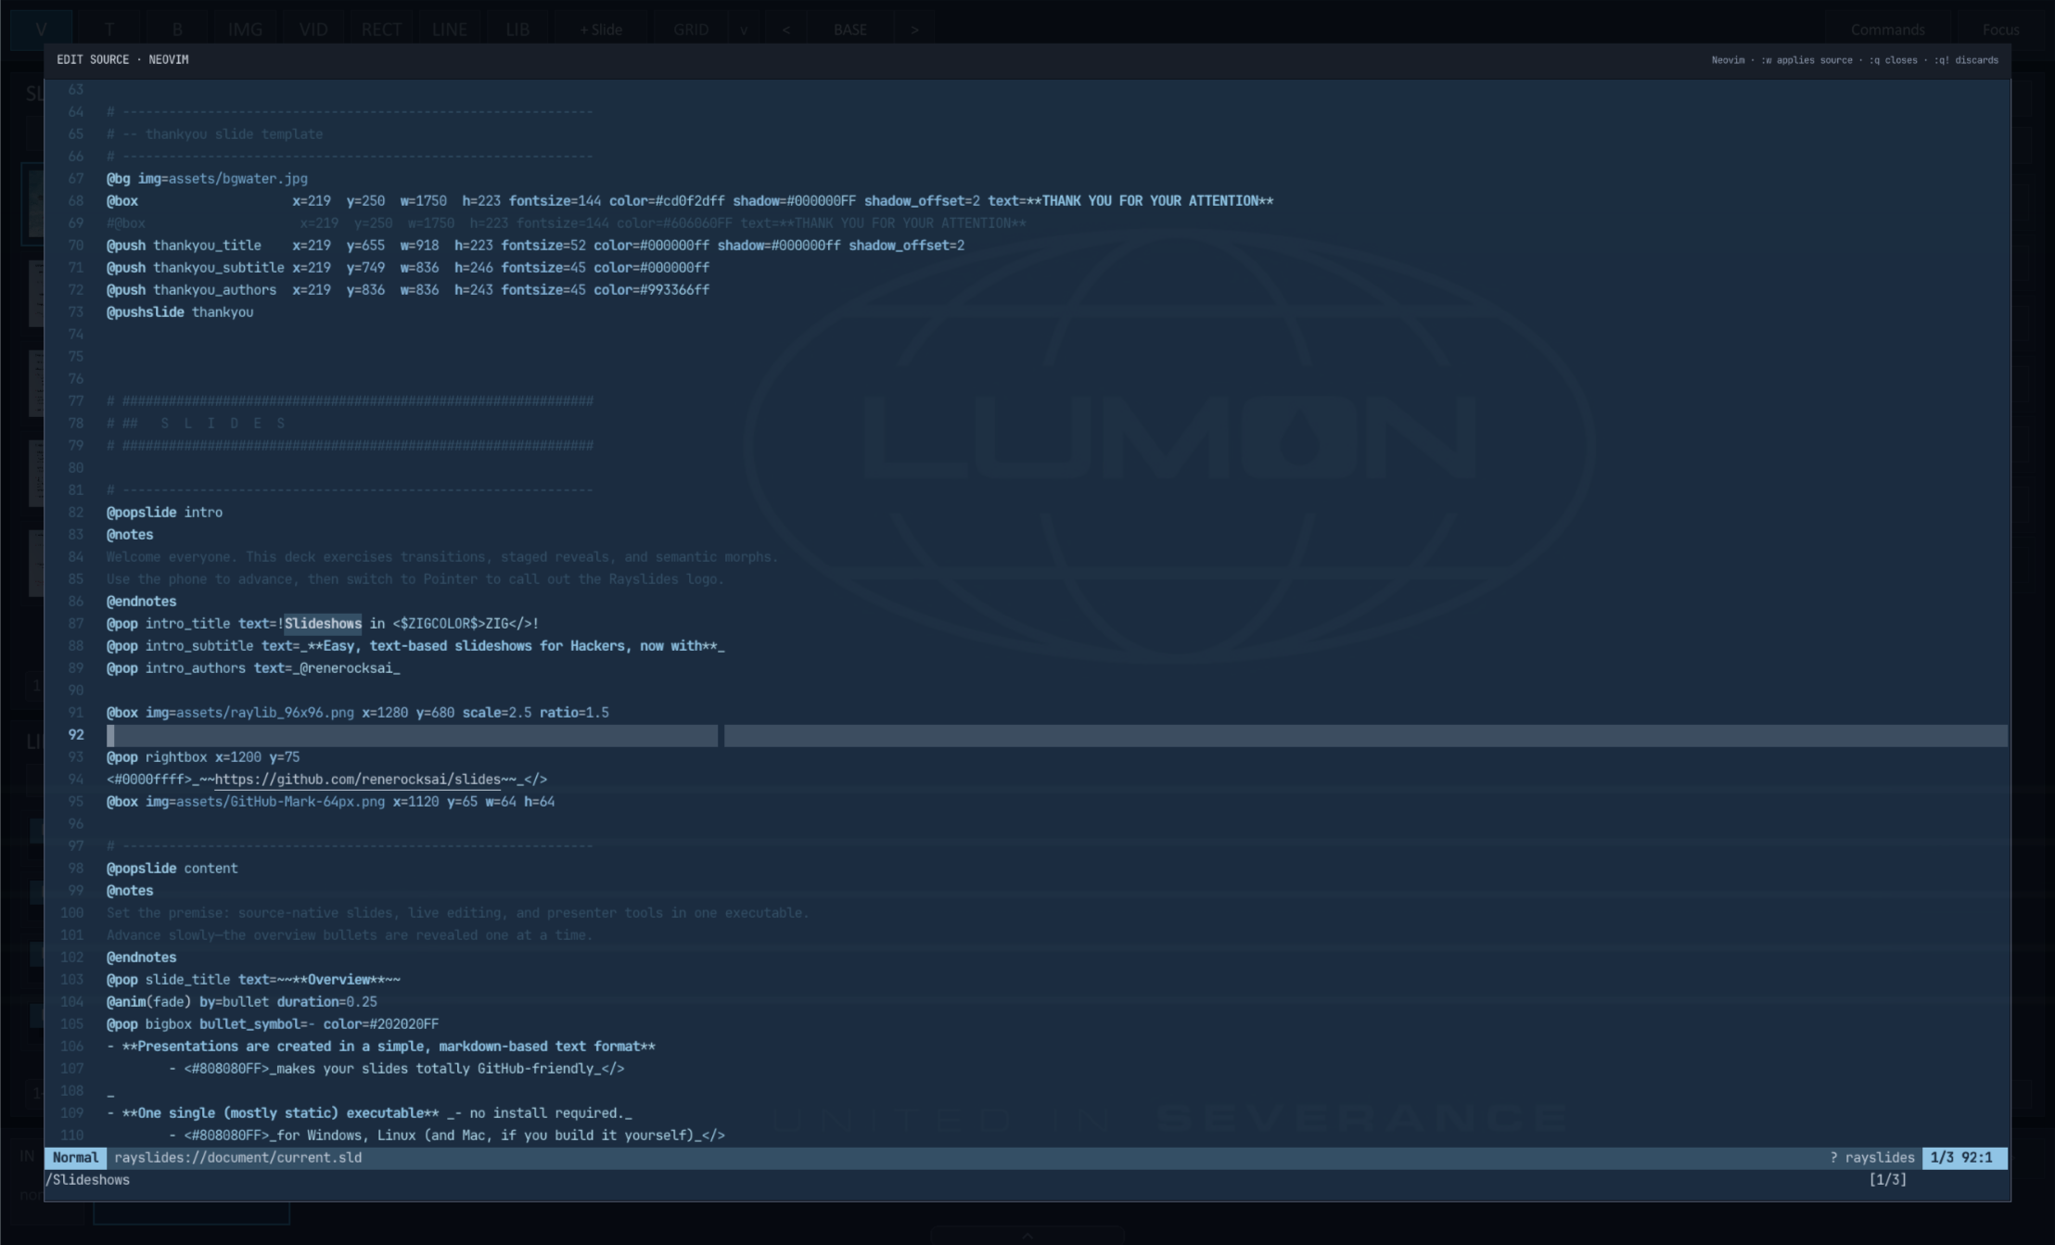Viewport: 2055px width, 1245px height.
Task: Click the '@bg img=assets/bgwater.jpg' line
Action: pos(207,178)
